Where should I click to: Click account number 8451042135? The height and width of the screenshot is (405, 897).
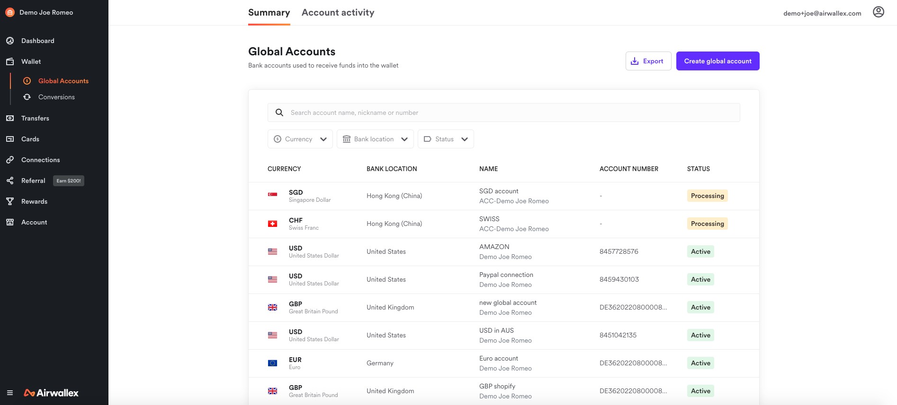[x=618, y=335]
